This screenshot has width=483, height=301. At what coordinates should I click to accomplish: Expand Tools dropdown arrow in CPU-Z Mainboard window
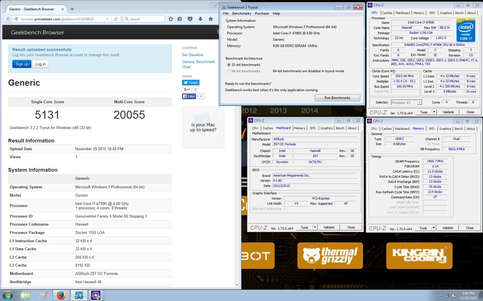point(315,227)
